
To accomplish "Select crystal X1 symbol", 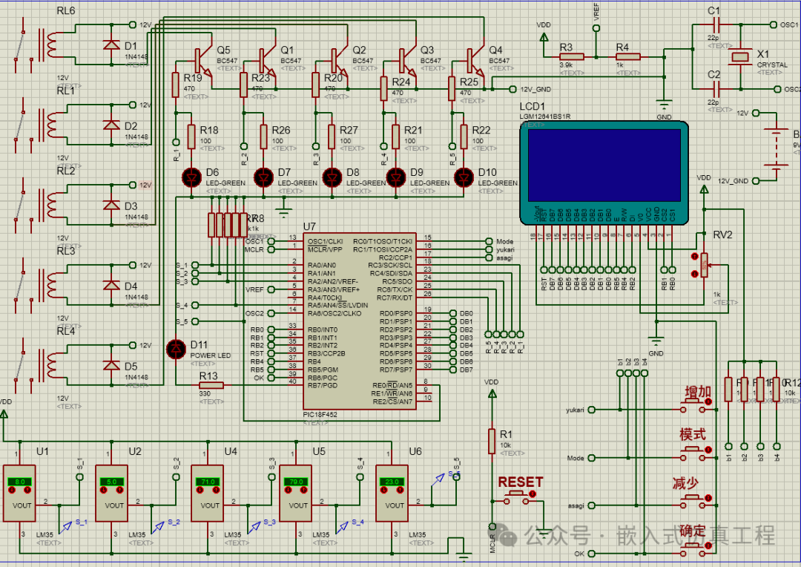I will tap(740, 56).
